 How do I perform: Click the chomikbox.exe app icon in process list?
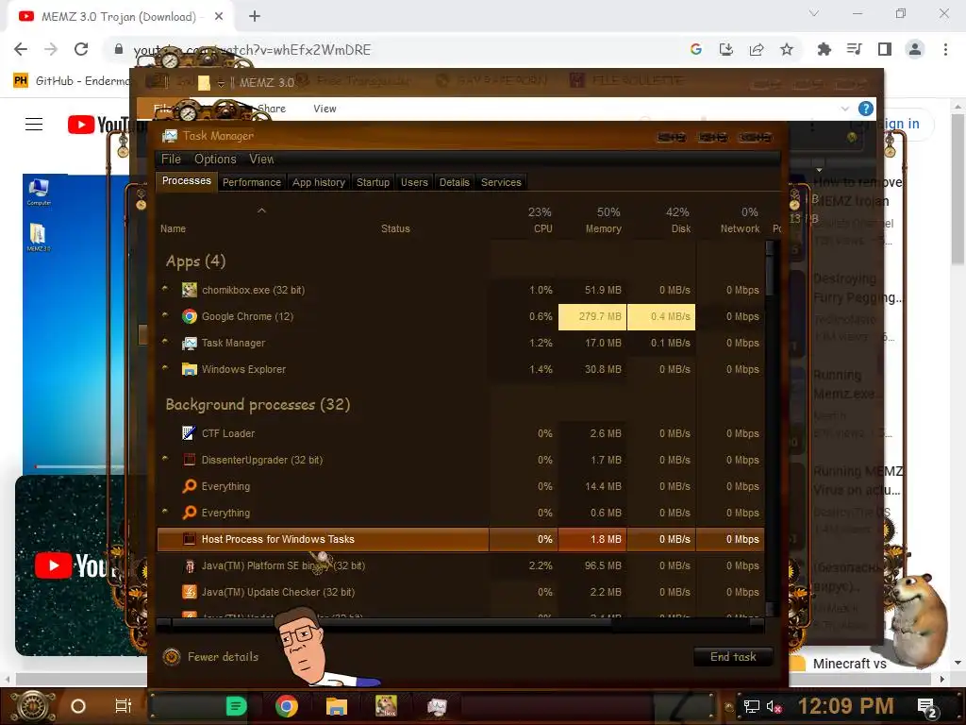(x=189, y=290)
